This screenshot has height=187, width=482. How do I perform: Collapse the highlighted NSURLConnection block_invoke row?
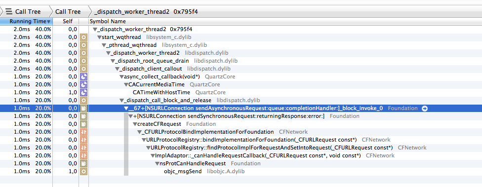(126, 109)
